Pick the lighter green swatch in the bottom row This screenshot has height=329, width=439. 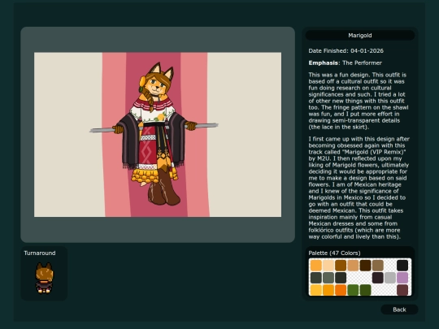coord(353,290)
